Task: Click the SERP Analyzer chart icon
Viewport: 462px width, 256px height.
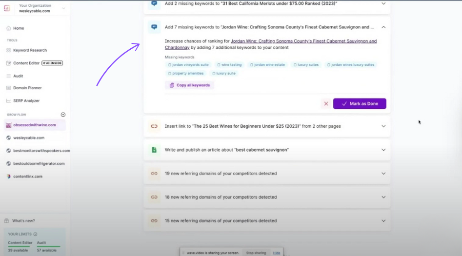Action: click(x=9, y=101)
